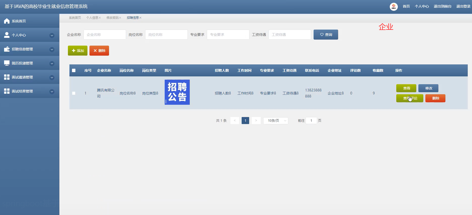The width and height of the screenshot is (472, 215).
Task: Click the 工资待遇8 cell
Action: pyautogui.click(x=291, y=93)
